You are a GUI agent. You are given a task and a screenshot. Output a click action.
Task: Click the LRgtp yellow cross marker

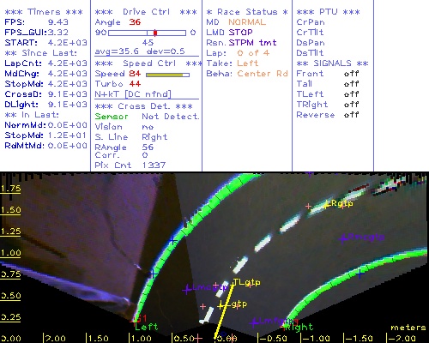[x=326, y=205]
